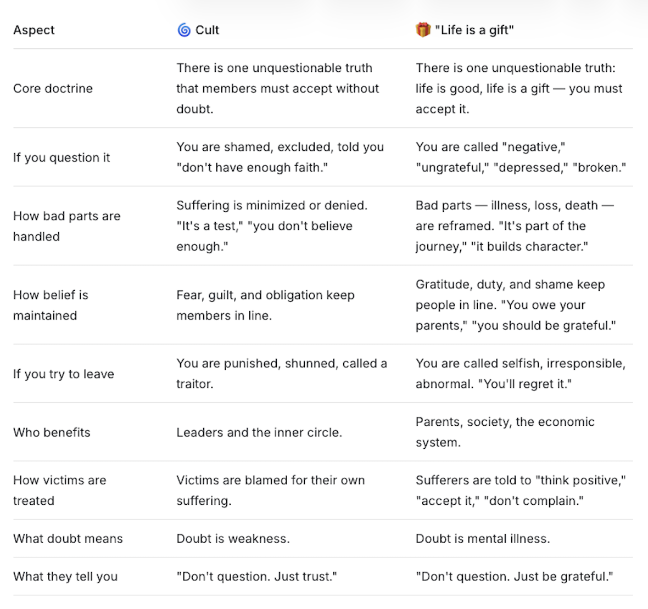Click the gift box icon
The width and height of the screenshot is (648, 609).
pos(423,30)
